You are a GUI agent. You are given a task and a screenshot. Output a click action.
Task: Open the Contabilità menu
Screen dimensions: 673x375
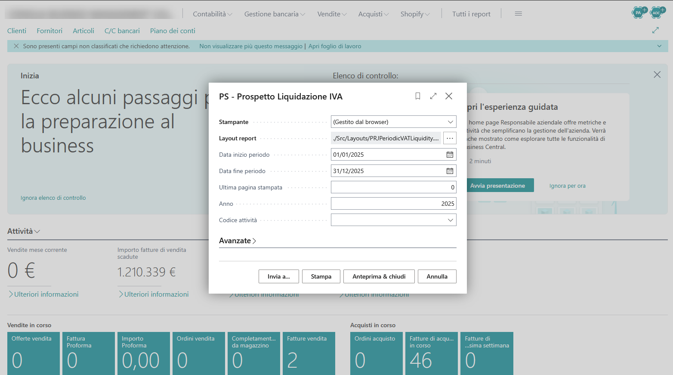(x=213, y=14)
